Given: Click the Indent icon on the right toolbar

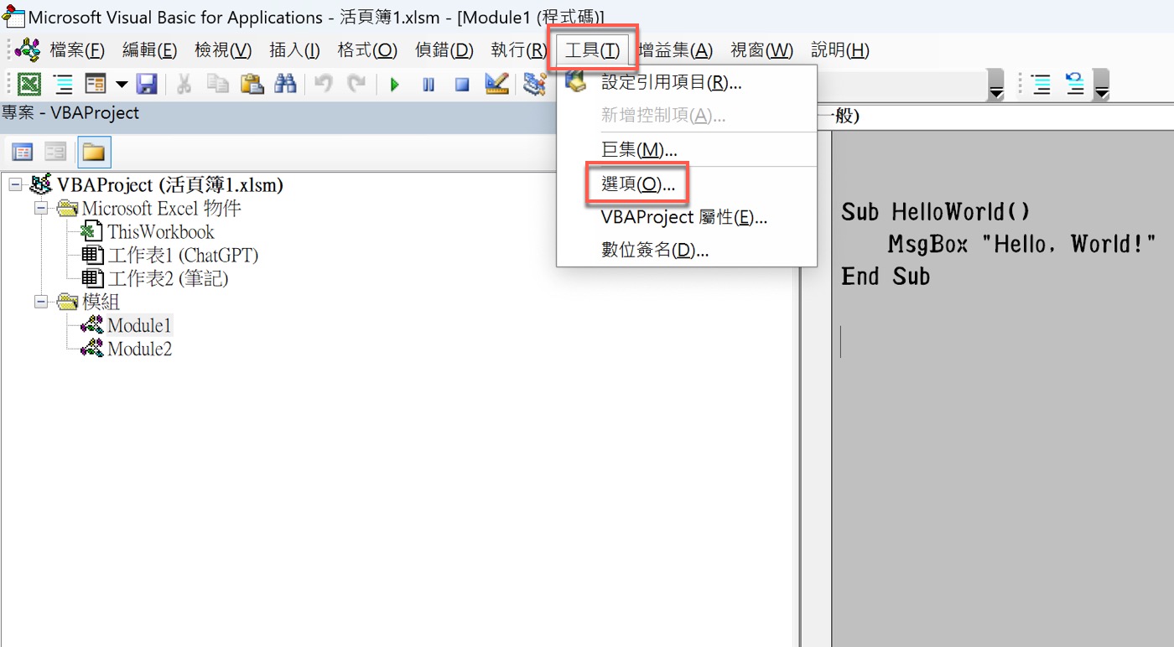Looking at the screenshot, I should point(1041,84).
